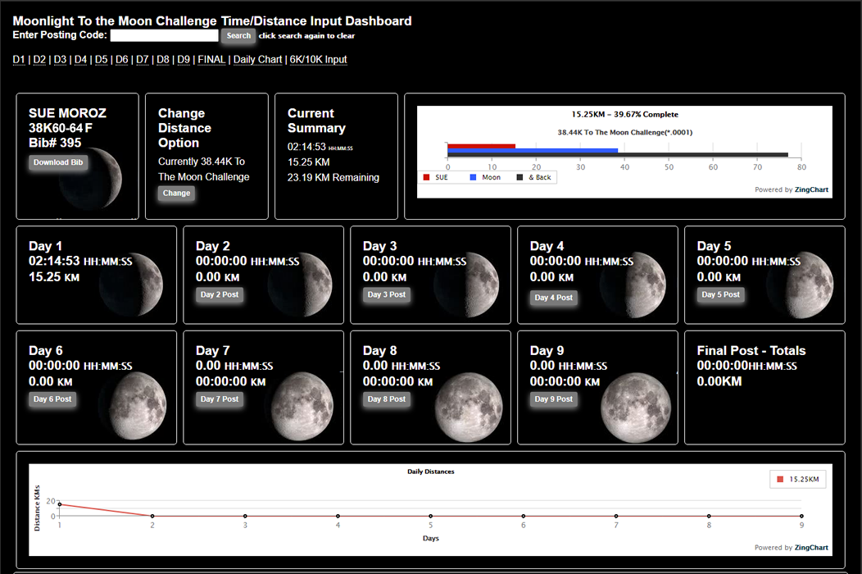Viewport: 862px width, 574px height.
Task: Open the D5 link
Action: coord(101,59)
